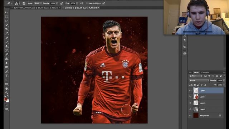Toggle lock transparent pixels
Viewport: 229px width, 129px height.
coord(195,85)
